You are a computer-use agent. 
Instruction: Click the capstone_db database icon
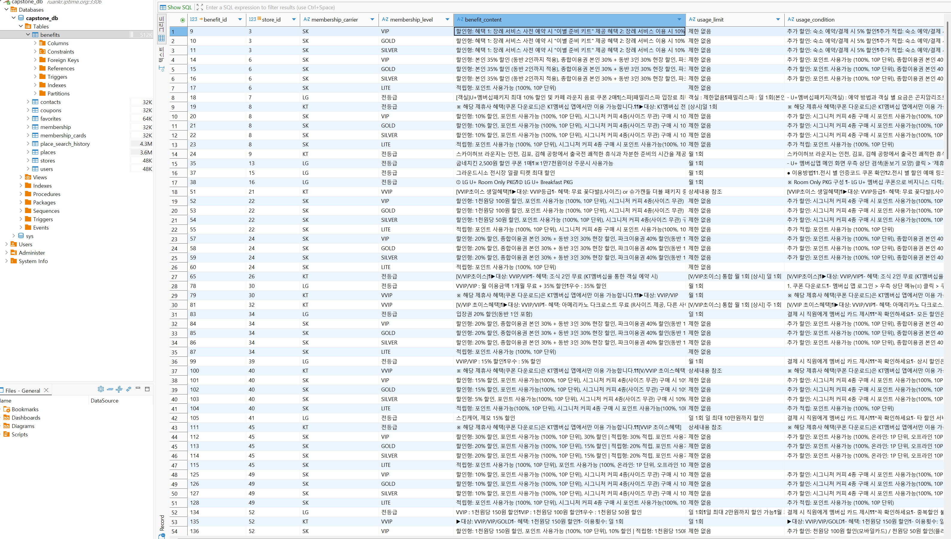click(21, 18)
